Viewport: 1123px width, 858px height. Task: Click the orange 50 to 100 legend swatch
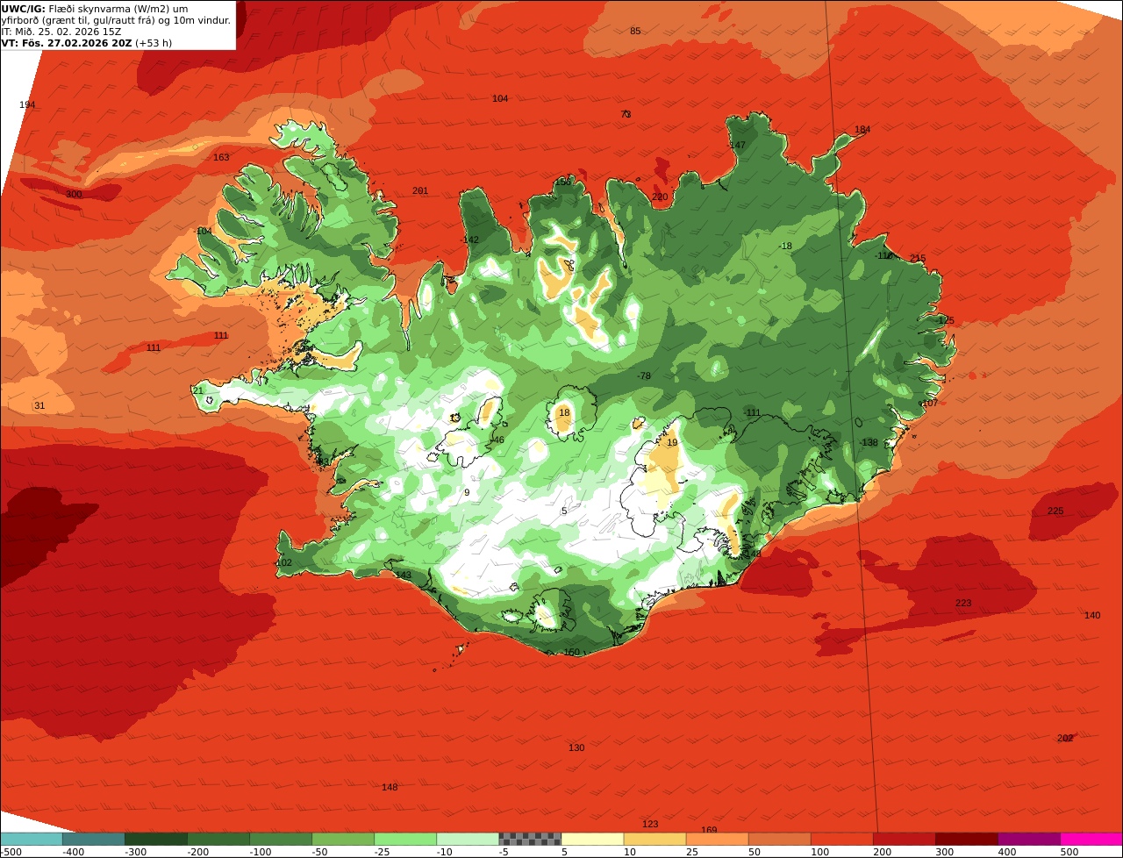[779, 839]
